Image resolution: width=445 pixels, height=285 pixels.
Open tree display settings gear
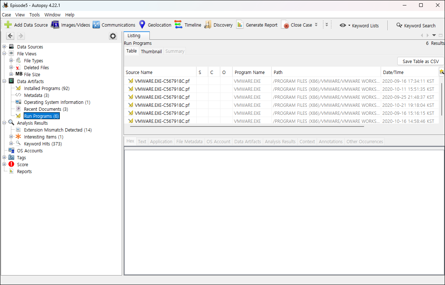[x=113, y=36]
